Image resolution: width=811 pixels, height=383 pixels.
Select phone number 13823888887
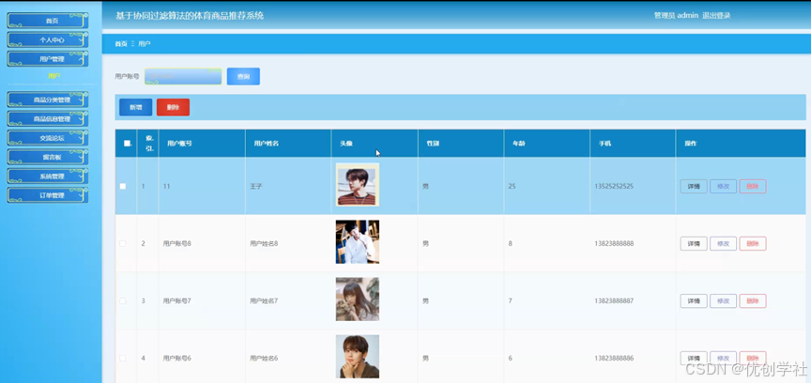[x=614, y=300]
